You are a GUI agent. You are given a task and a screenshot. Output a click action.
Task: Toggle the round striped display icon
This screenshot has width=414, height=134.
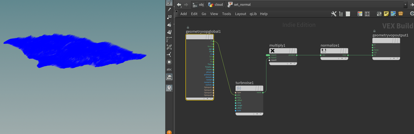pos(169,62)
